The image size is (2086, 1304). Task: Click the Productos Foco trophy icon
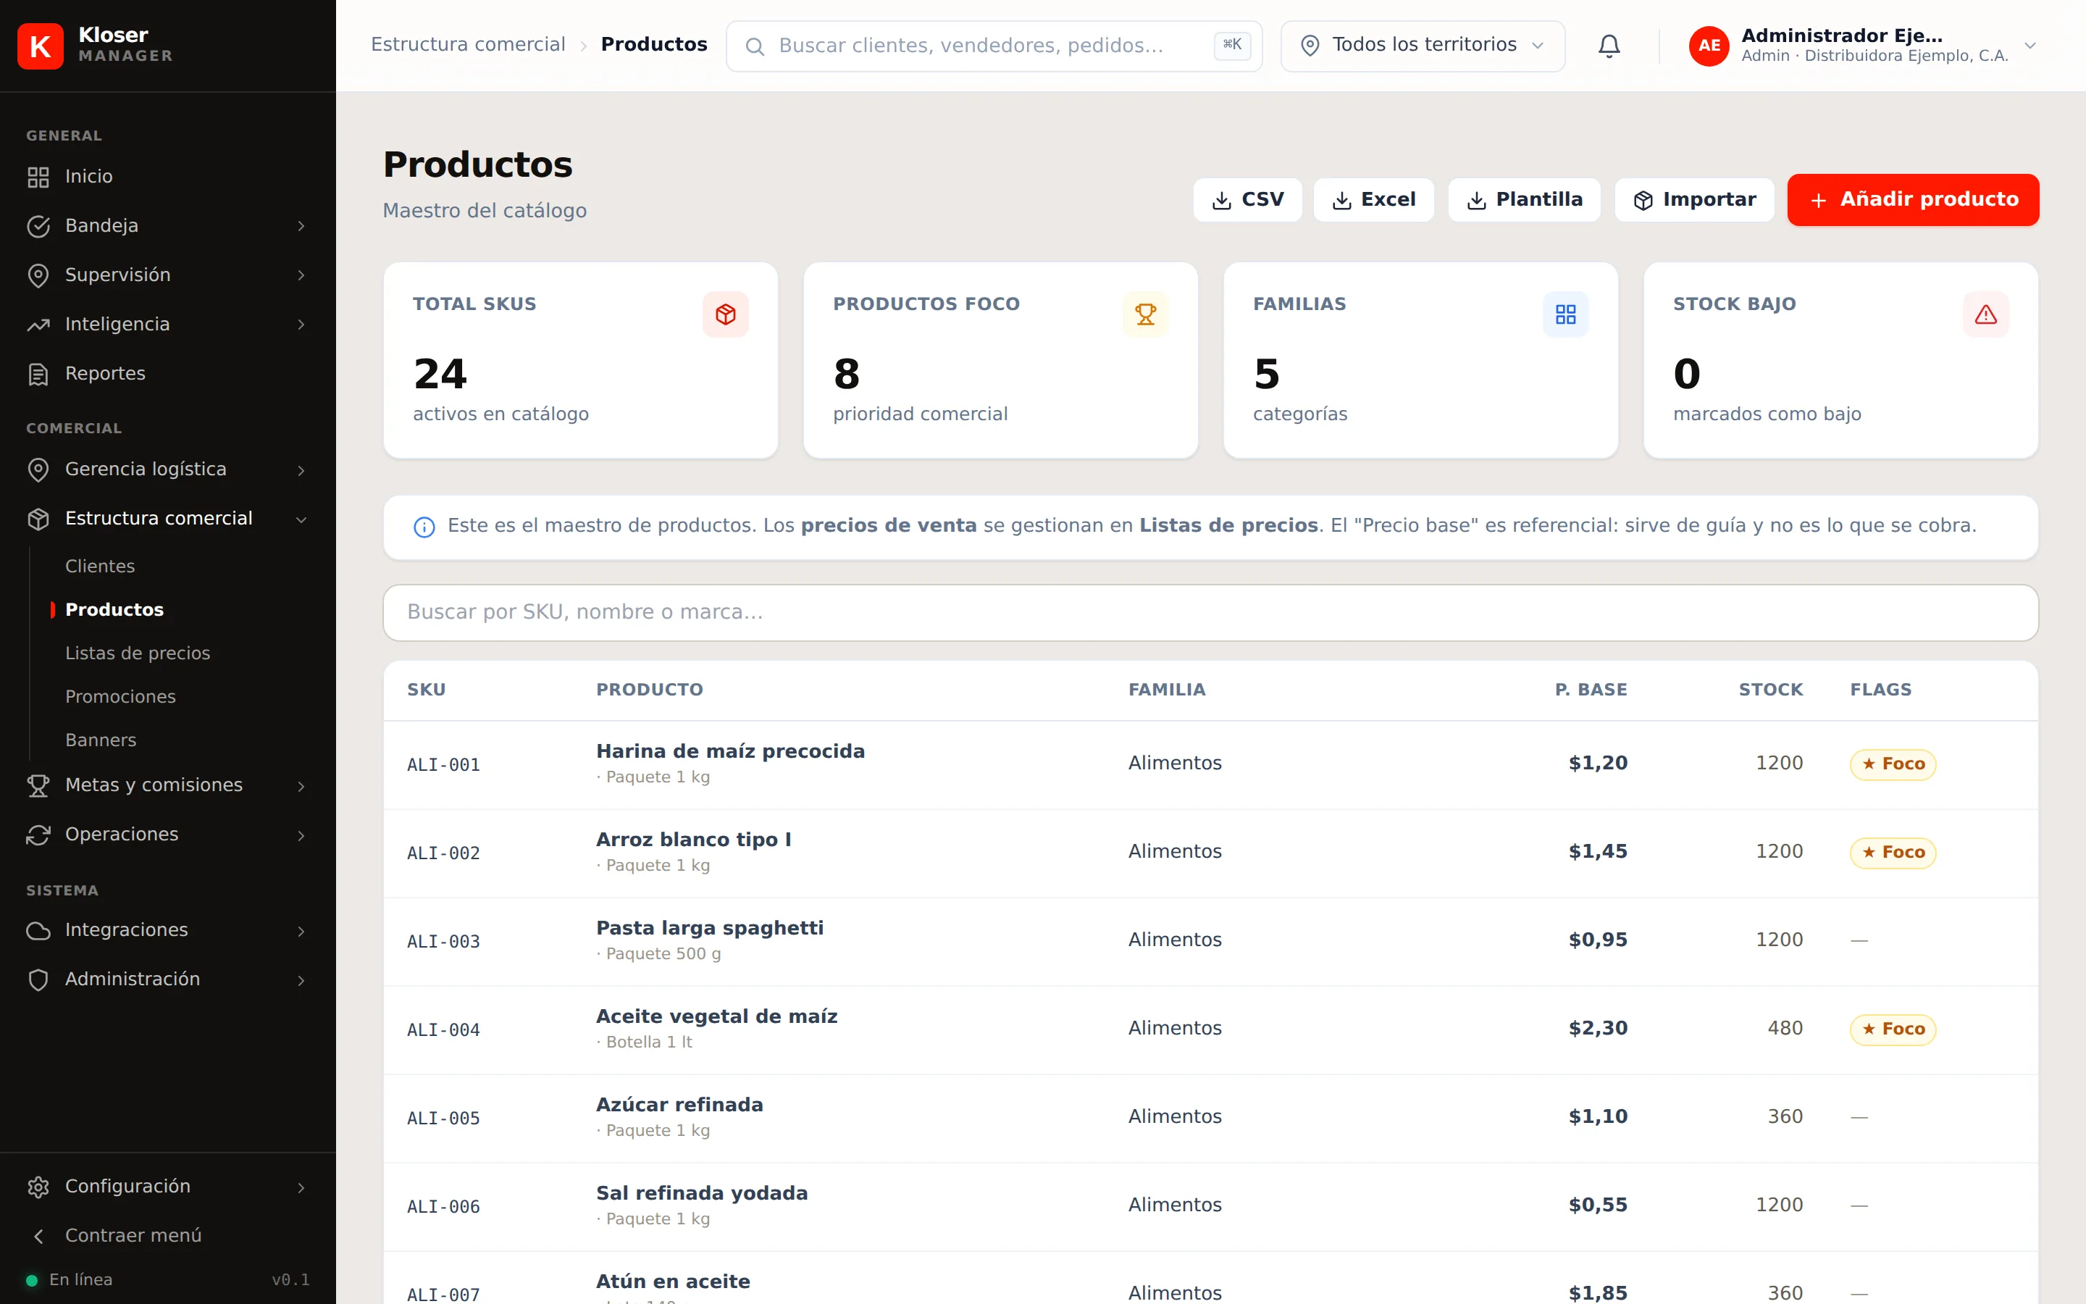[1146, 314]
